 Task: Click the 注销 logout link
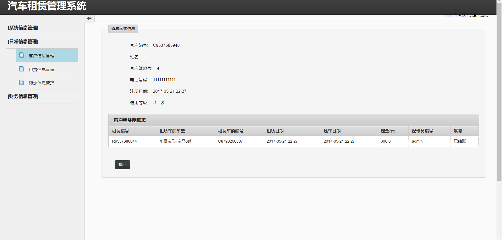484,15
